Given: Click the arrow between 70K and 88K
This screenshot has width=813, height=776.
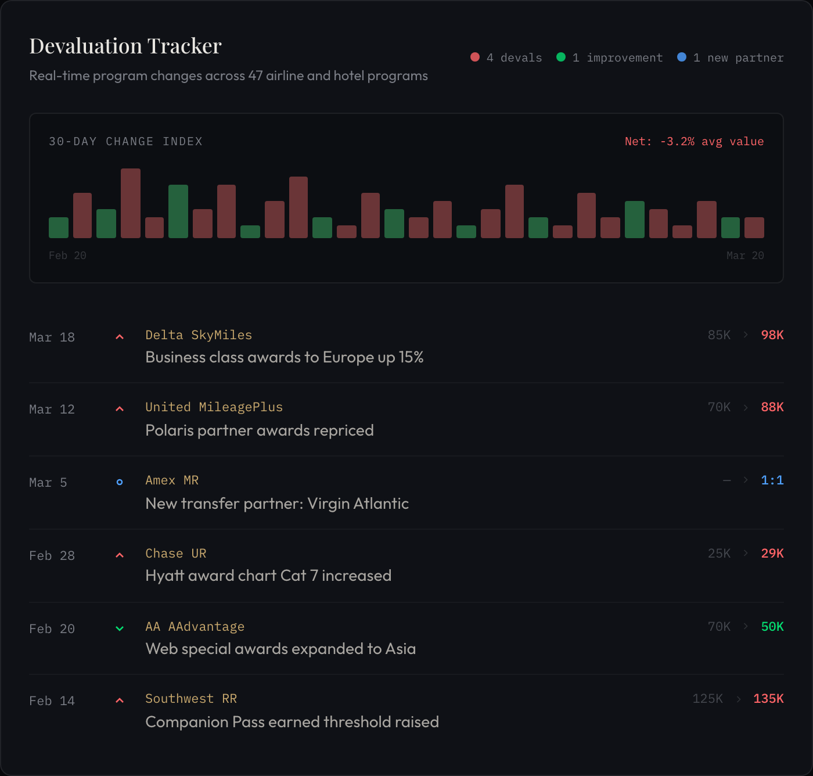Looking at the screenshot, I should click(745, 408).
